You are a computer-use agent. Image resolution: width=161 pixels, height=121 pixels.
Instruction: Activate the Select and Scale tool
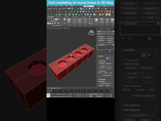[87, 9]
